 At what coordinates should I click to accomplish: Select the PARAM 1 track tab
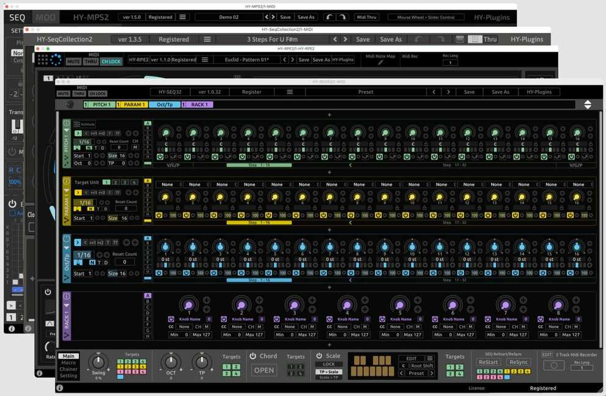134,105
